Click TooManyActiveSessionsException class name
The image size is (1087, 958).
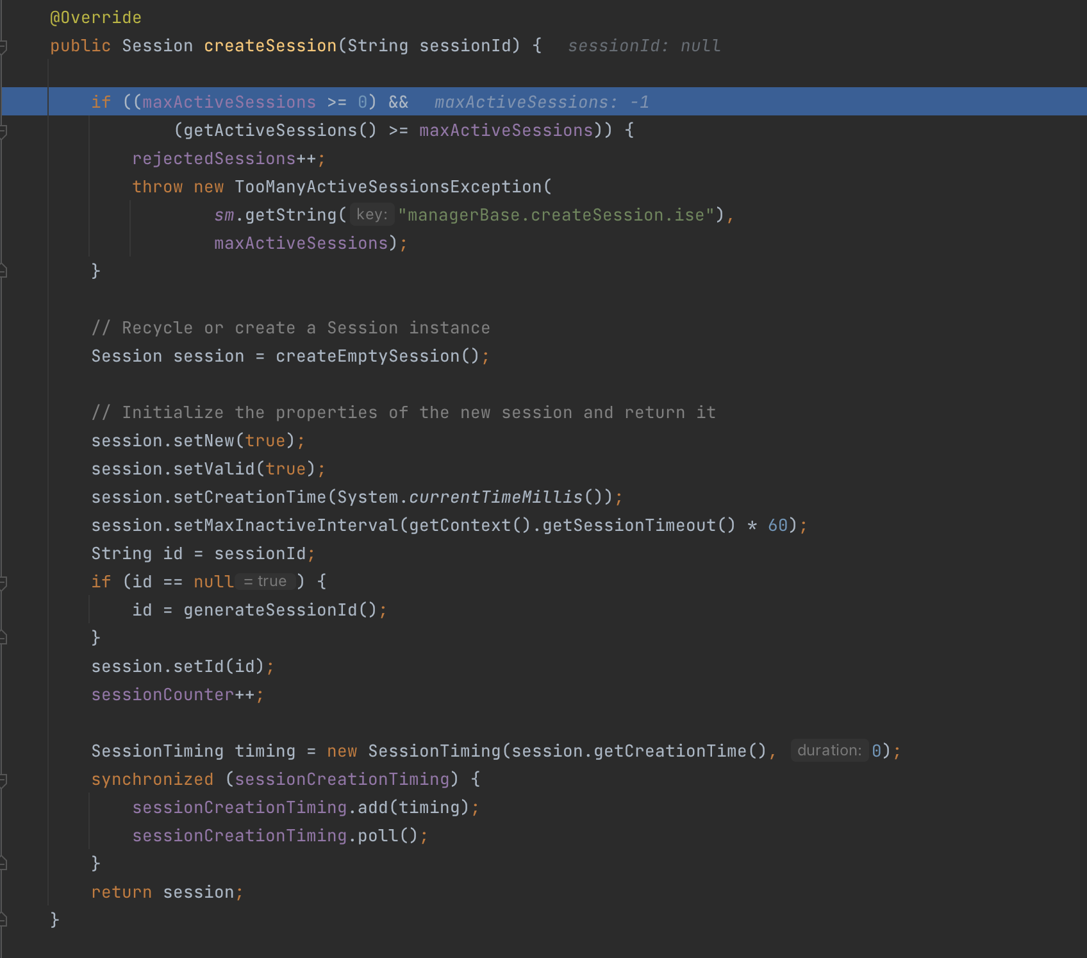(x=388, y=187)
